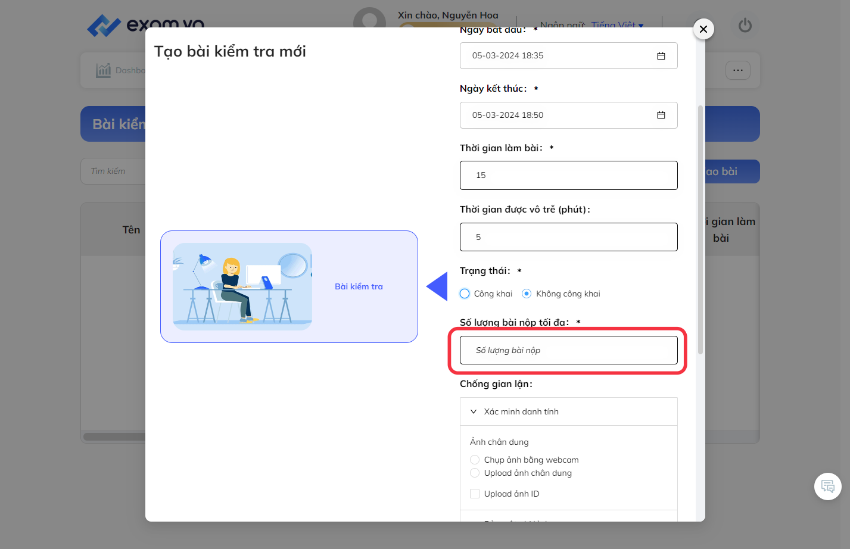Select the Không công khai option
The width and height of the screenshot is (850, 549).
(527, 294)
